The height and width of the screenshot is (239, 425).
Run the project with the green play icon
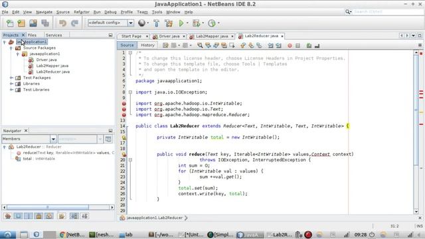coord(181,23)
